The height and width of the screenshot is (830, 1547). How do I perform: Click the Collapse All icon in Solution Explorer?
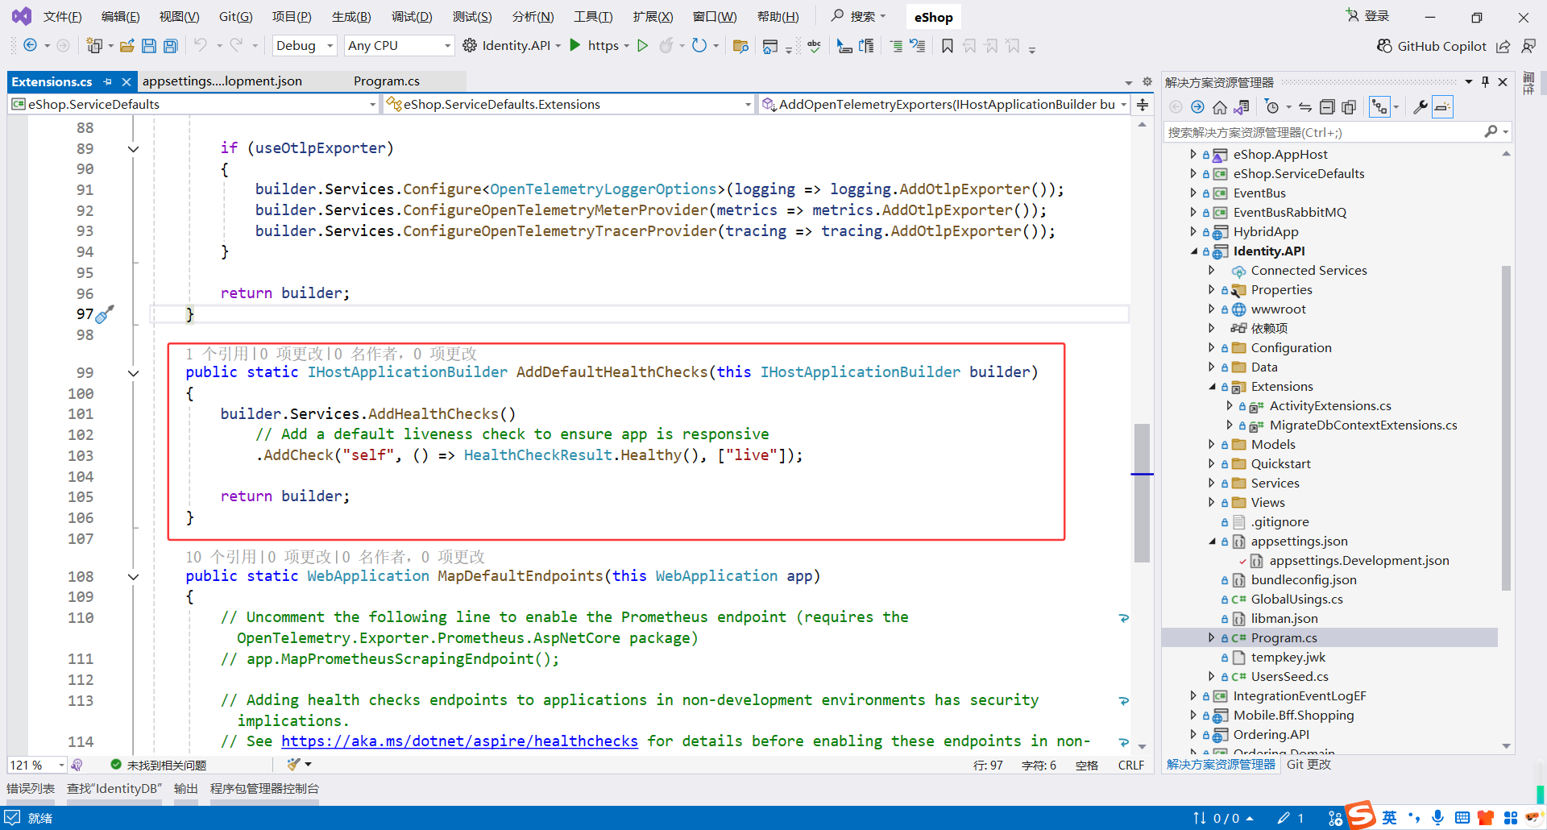point(1327,107)
